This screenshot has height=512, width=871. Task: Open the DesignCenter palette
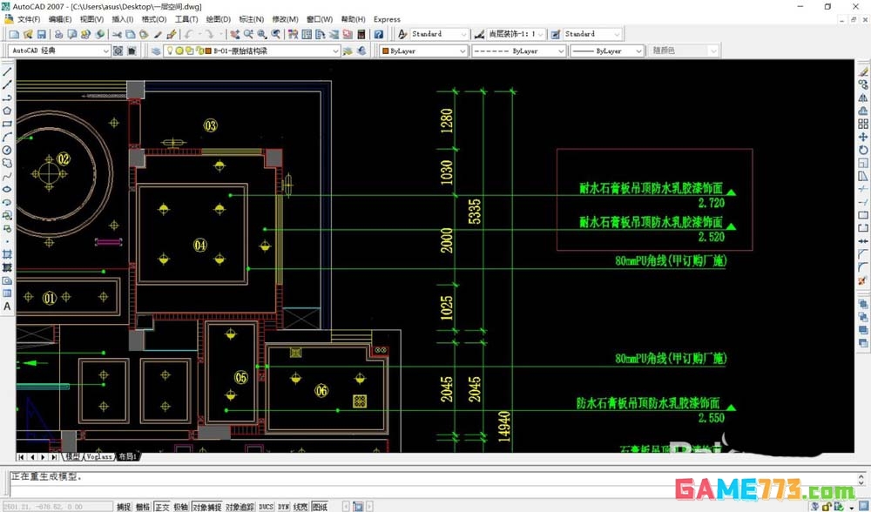point(307,36)
